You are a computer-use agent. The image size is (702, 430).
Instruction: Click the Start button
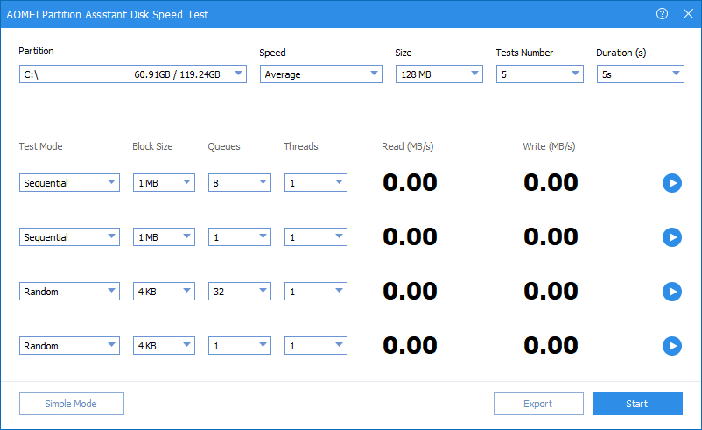pyautogui.click(x=637, y=404)
